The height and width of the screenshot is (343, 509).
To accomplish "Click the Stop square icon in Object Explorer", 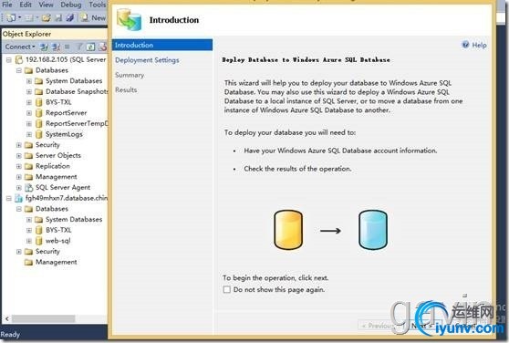I will tap(67, 47).
